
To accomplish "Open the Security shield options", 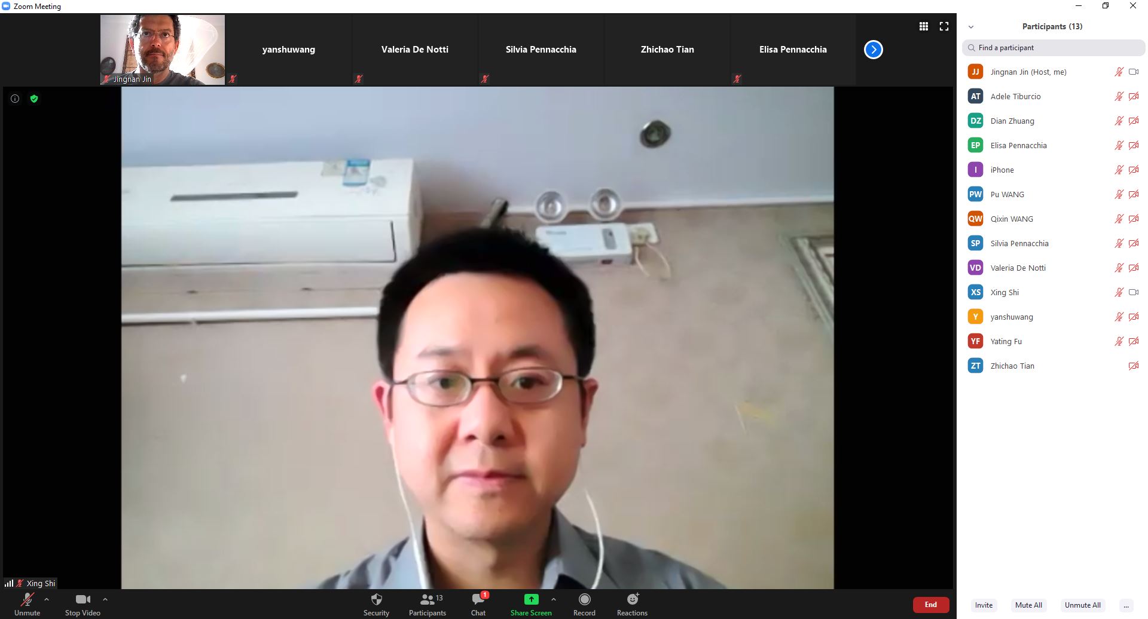I will [x=376, y=600].
